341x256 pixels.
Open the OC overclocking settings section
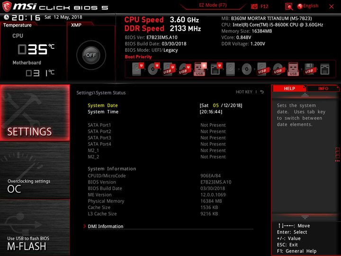[x=35, y=170]
